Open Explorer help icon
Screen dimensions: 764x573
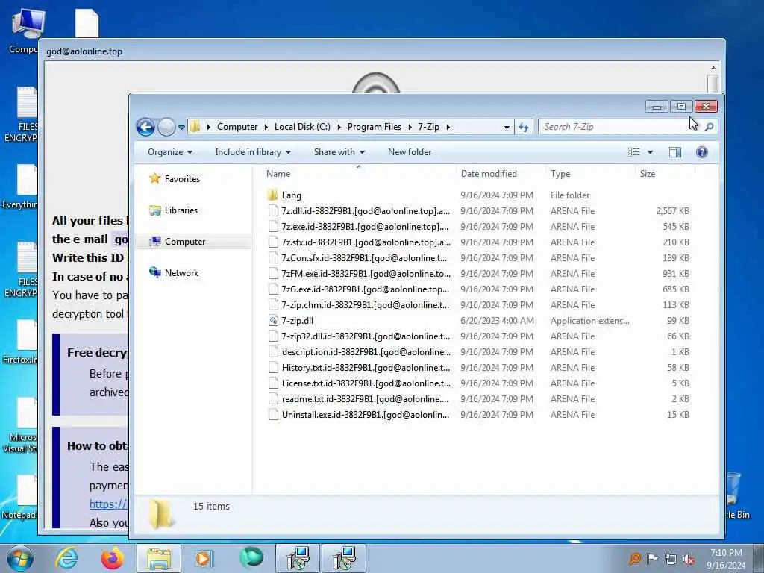click(x=701, y=152)
